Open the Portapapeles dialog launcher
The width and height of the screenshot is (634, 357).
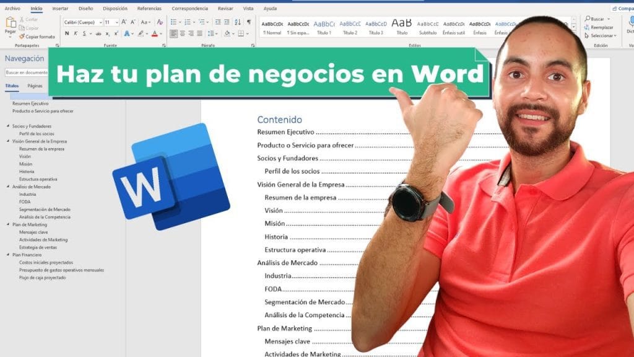point(57,46)
